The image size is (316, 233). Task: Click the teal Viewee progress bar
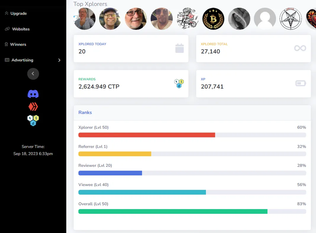click(x=142, y=192)
